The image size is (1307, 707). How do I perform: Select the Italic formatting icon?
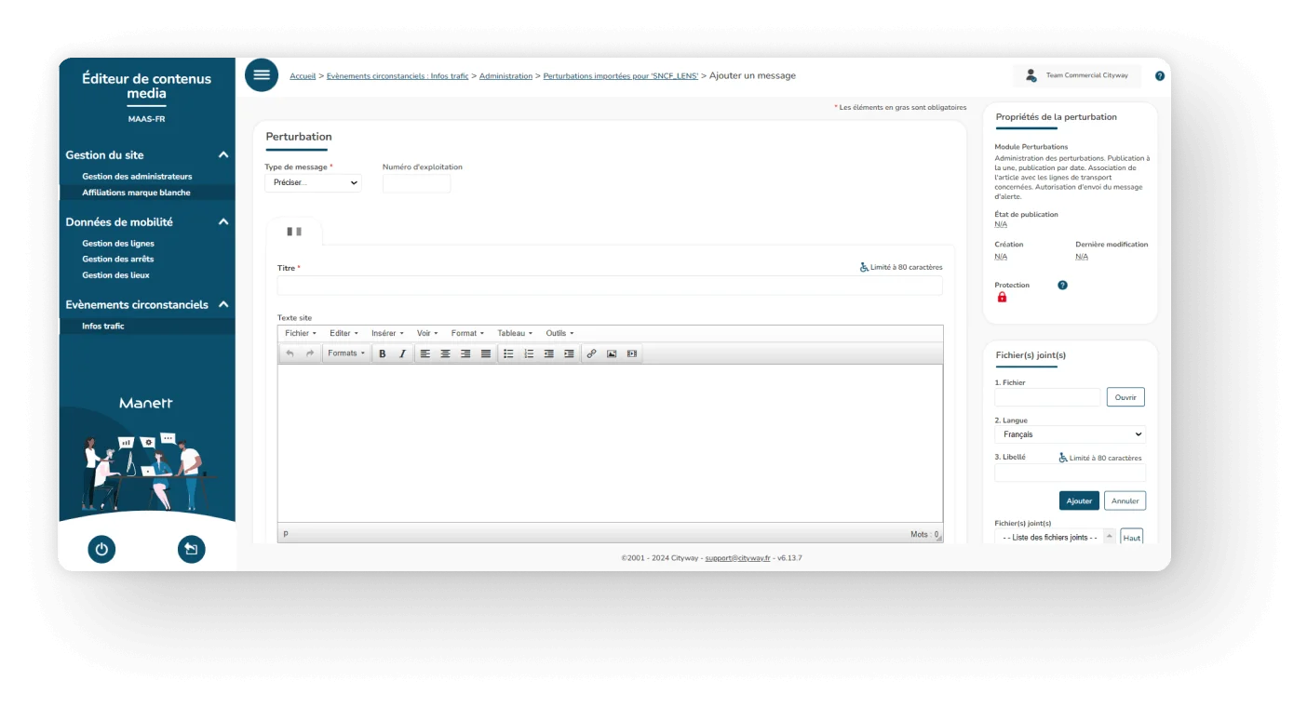pyautogui.click(x=403, y=353)
